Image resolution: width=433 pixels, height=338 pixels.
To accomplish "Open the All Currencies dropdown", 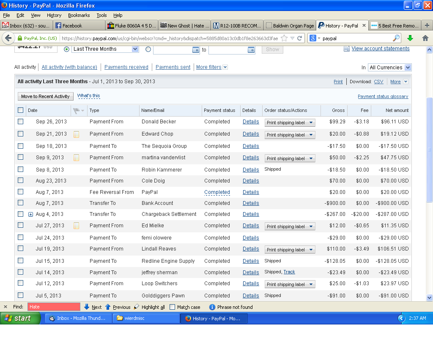I will (389, 67).
